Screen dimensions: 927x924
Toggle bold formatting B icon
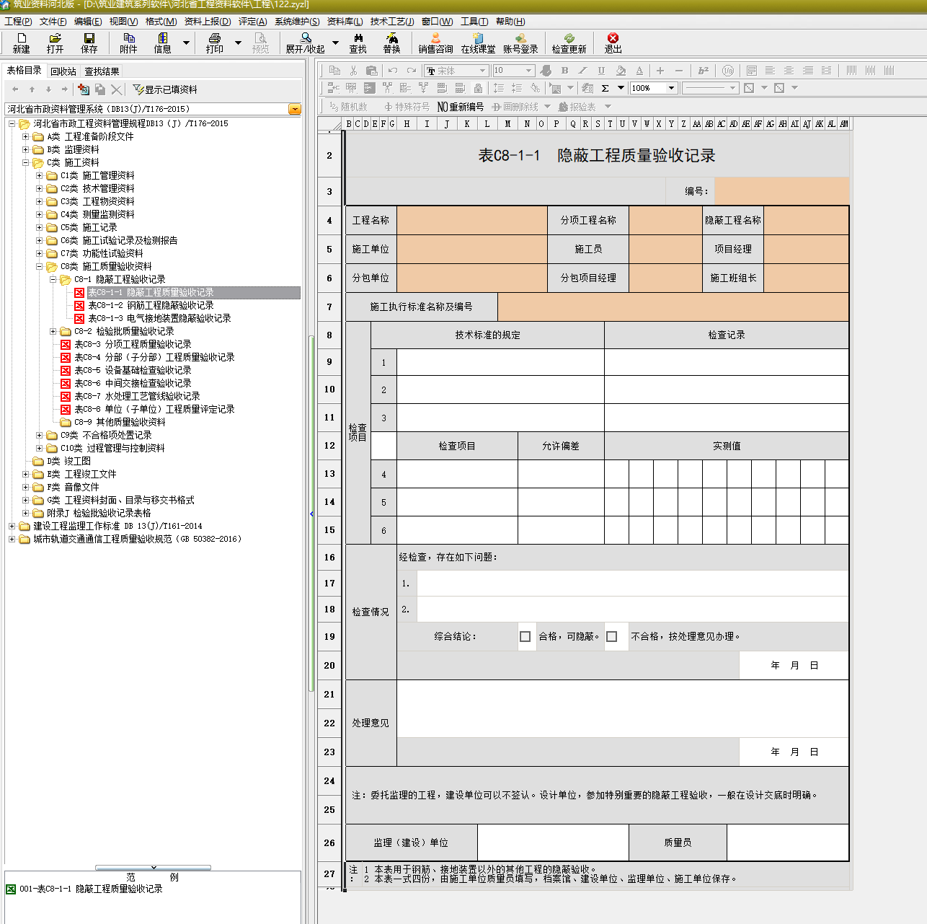point(564,71)
